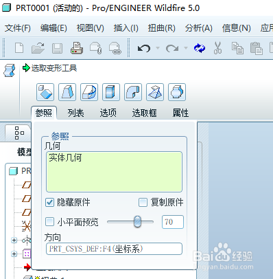Select the Bend warp tool
Viewport: 273px width, 279px height.
pyautogui.click(x=133, y=92)
